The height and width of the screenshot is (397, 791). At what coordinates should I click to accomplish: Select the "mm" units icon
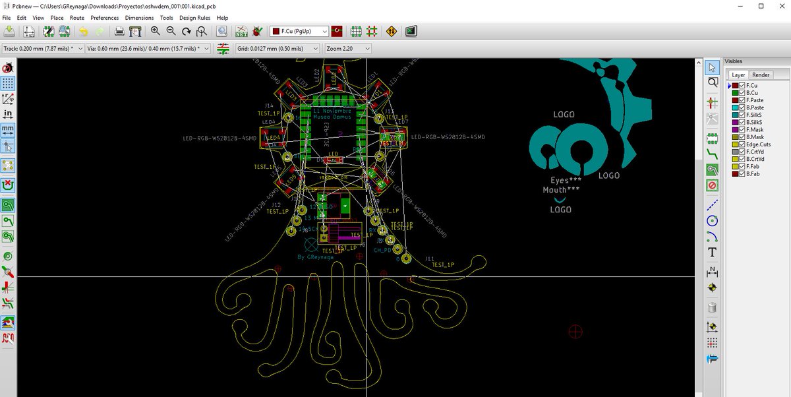coord(9,129)
